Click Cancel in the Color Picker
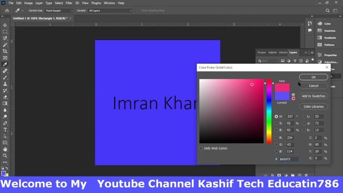 [314, 86]
